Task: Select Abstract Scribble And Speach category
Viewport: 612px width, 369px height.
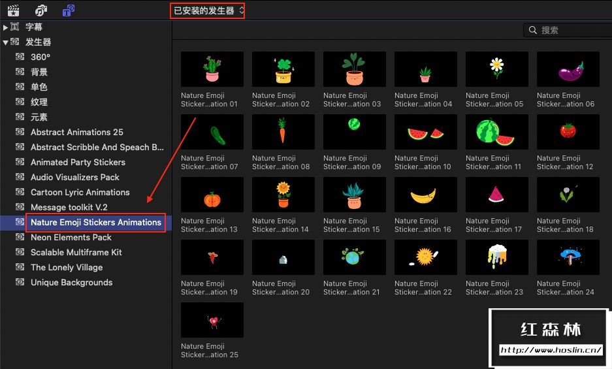Action: pyautogui.click(x=86, y=147)
